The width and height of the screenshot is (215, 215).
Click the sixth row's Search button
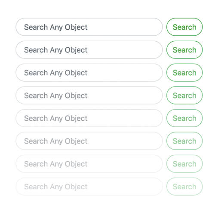pyautogui.click(x=184, y=141)
